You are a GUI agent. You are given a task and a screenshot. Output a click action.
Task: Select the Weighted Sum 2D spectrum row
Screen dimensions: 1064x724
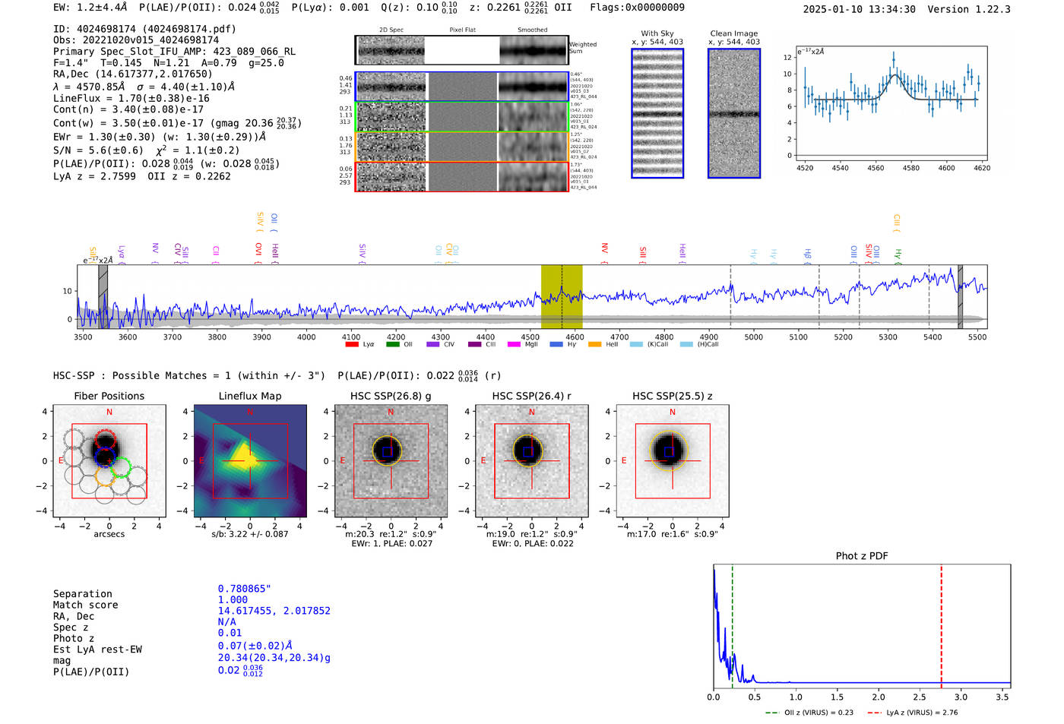point(462,51)
